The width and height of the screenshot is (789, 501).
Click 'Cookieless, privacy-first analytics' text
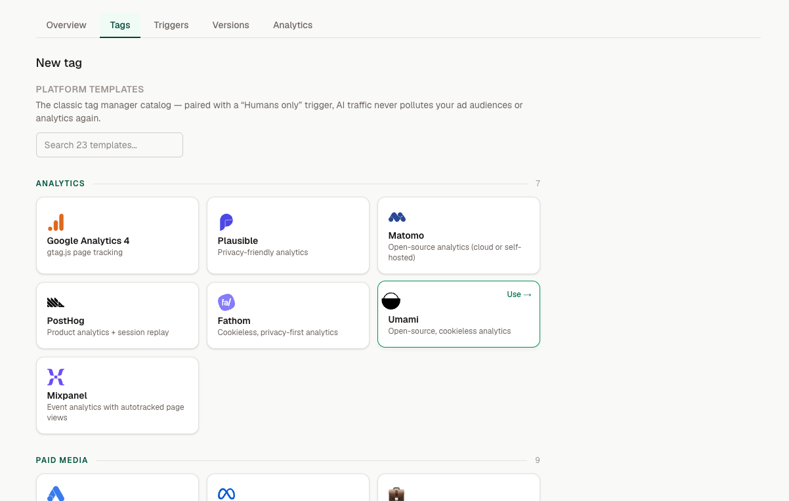click(x=278, y=332)
